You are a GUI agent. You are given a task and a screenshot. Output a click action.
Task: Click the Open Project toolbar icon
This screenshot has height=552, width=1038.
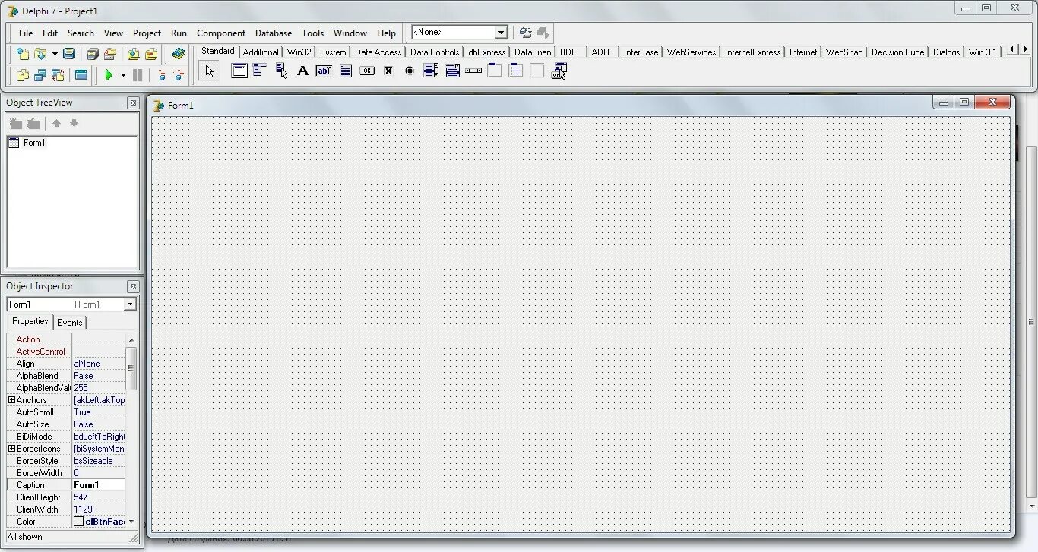point(110,54)
